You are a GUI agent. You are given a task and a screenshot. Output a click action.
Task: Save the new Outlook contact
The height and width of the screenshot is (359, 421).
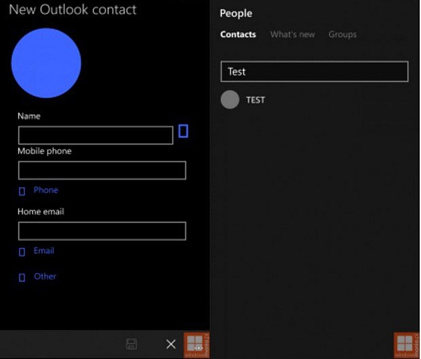coord(131,344)
